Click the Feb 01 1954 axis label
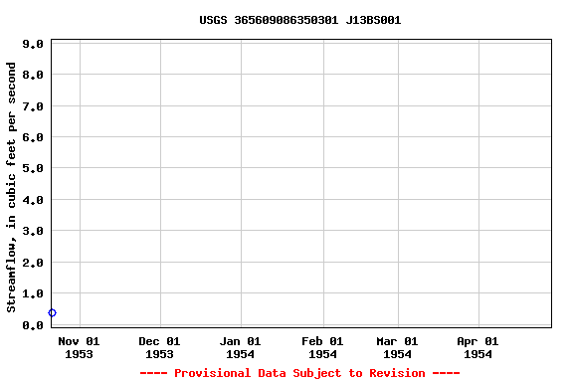This screenshot has height=382, width=573. (x=322, y=347)
